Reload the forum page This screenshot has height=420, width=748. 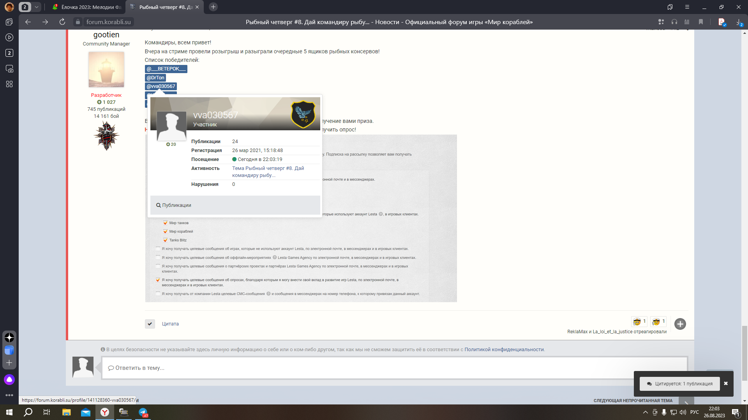62,22
